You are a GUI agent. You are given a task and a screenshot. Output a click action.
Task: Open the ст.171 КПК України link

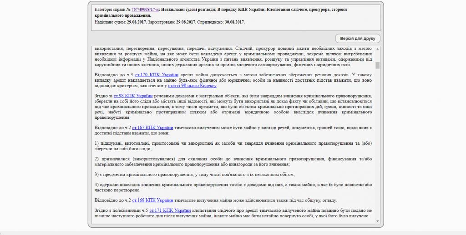[x=170, y=211]
